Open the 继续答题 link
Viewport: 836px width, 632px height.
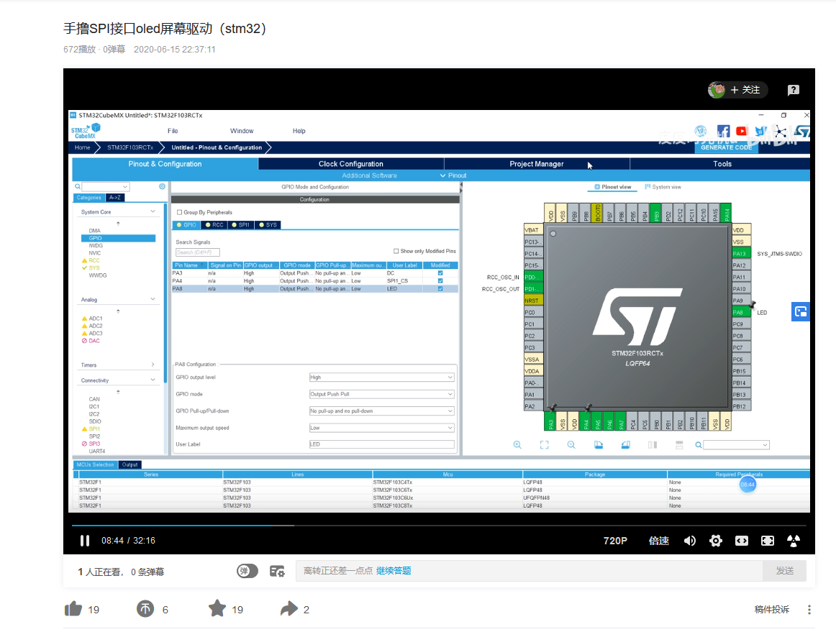(394, 571)
